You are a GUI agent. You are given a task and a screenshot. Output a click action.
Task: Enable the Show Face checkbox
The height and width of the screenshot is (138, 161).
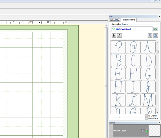click(x=146, y=118)
